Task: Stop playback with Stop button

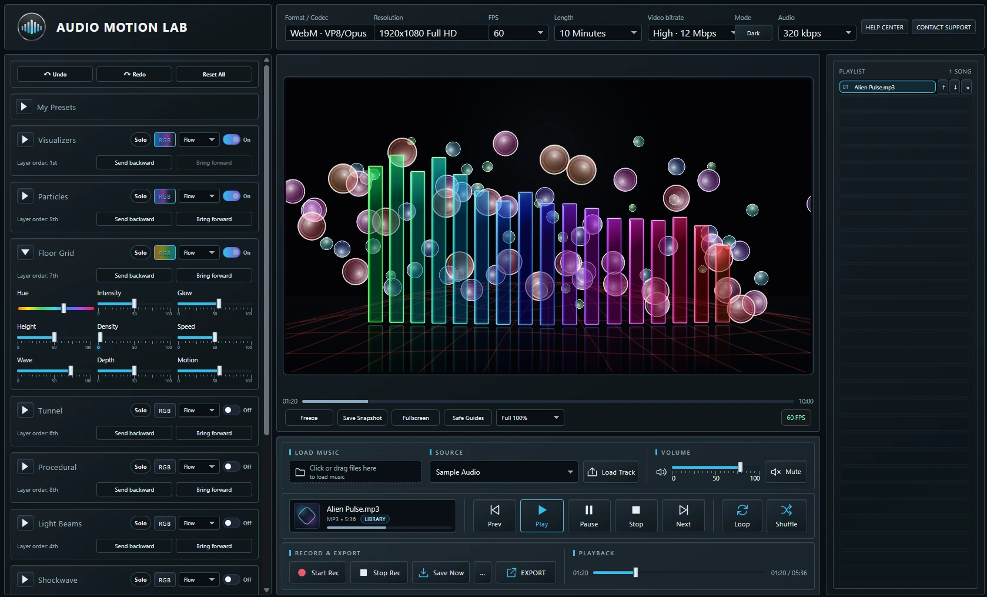Action: [636, 516]
